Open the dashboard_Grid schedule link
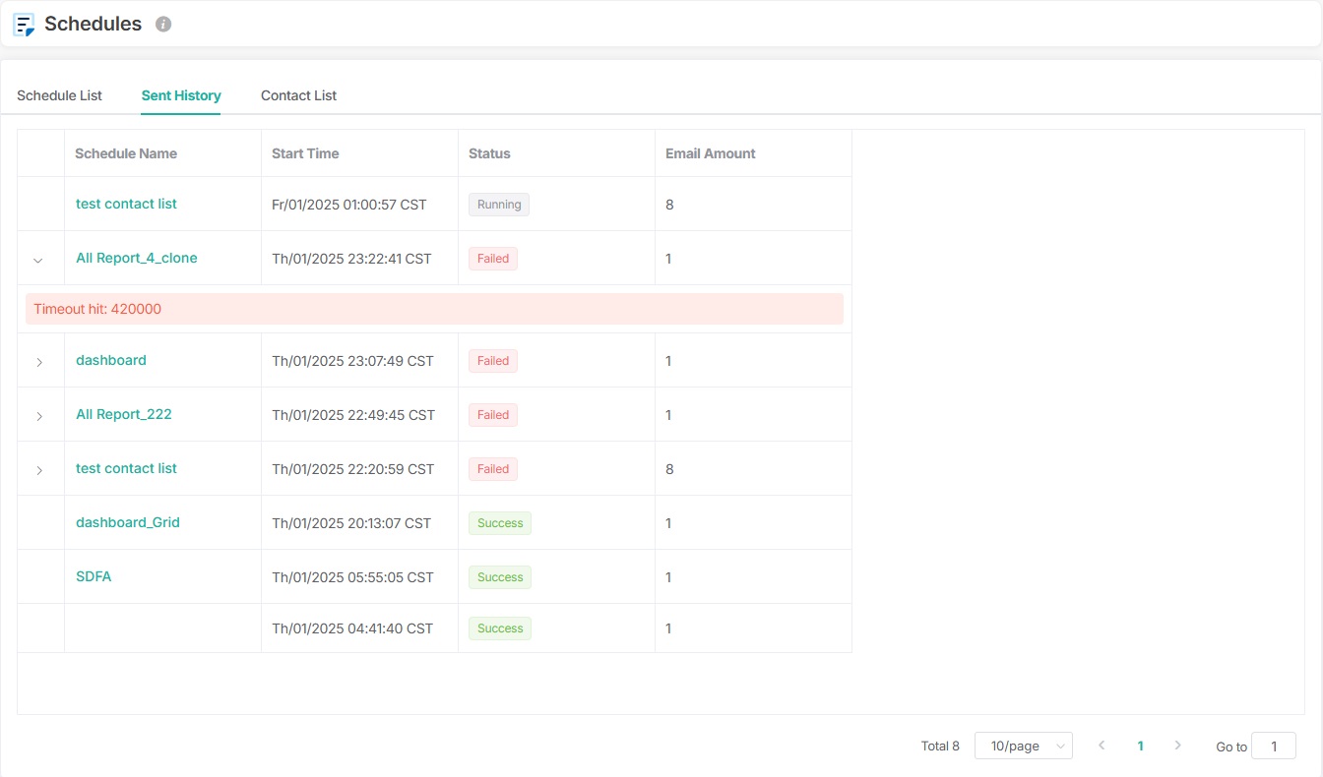1323x777 pixels. (127, 522)
